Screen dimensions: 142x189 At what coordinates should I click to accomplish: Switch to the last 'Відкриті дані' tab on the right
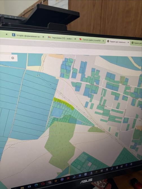136,43
